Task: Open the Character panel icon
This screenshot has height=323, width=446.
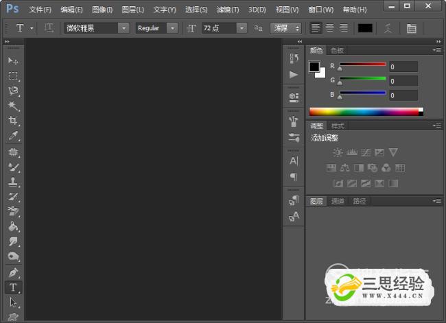Action: coord(294,160)
